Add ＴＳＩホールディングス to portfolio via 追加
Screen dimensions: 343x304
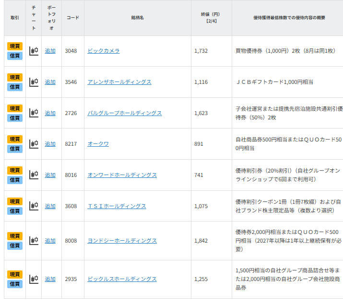click(50, 206)
